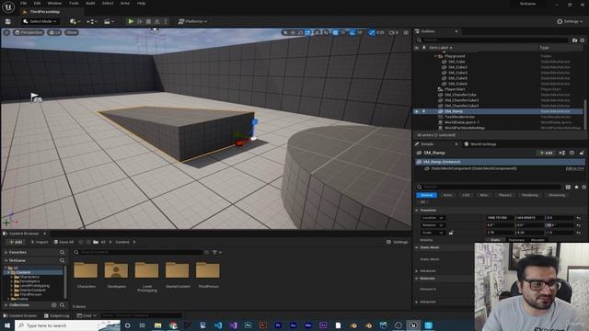The image size is (589, 331).
Task: Open the editor Settings menu at top right
Action: point(570,21)
